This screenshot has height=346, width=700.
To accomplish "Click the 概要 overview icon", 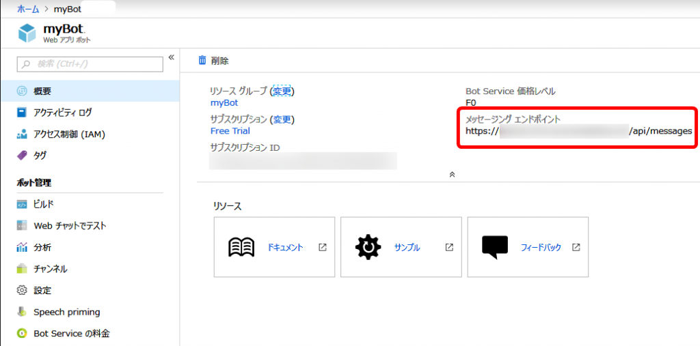I will [x=22, y=91].
